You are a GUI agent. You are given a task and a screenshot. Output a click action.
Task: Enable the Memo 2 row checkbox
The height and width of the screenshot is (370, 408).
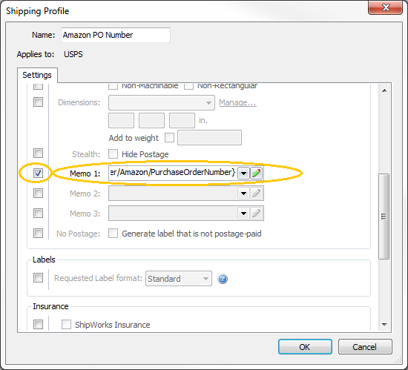[39, 194]
